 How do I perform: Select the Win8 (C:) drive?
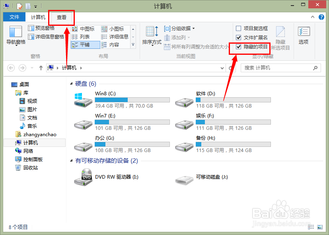122,100
